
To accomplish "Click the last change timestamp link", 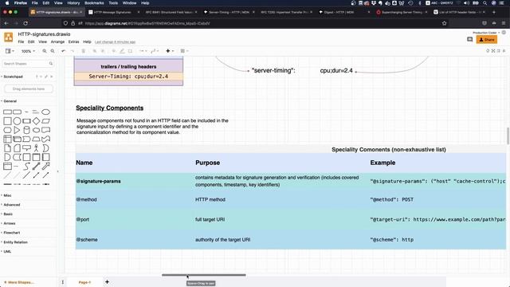I will [x=115, y=42].
